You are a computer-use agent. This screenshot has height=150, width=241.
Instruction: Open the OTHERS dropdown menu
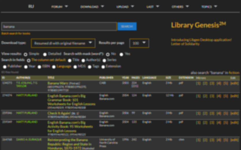(x=187, y=6)
